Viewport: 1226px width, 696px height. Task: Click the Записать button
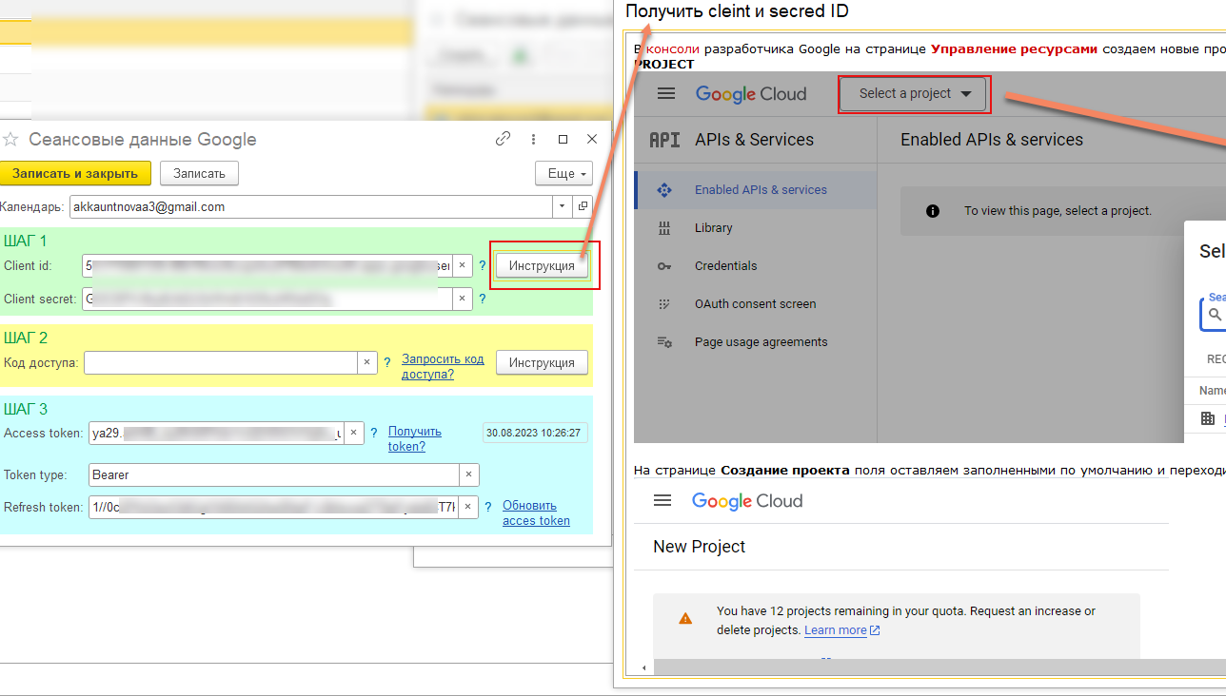coord(199,173)
